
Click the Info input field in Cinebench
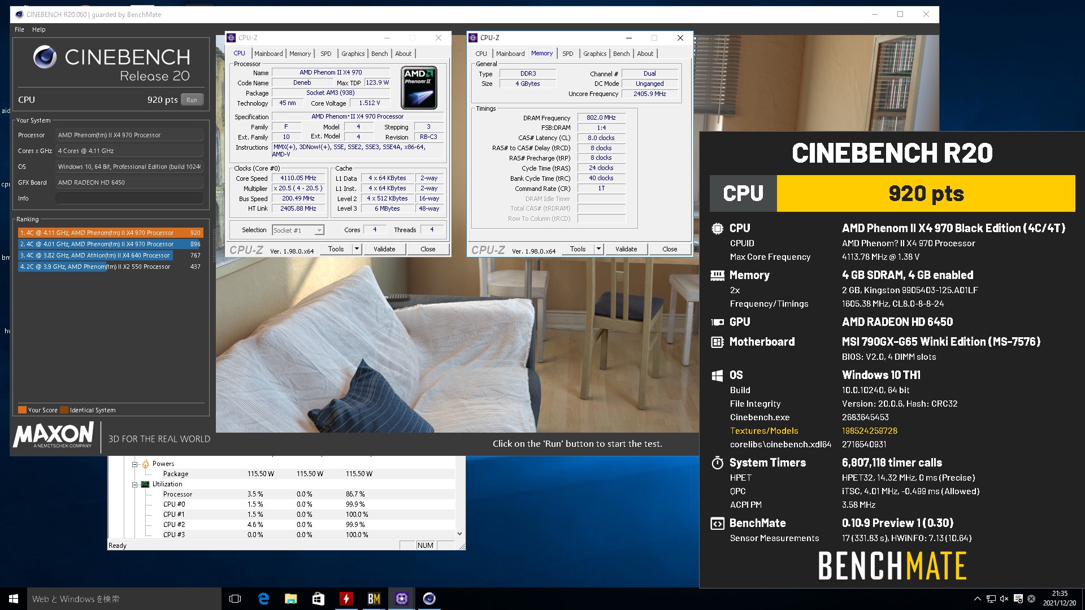pyautogui.click(x=129, y=198)
